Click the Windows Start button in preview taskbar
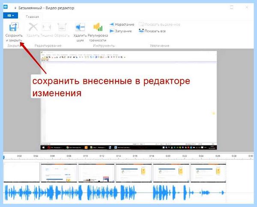257x207 pixels. 43,148
